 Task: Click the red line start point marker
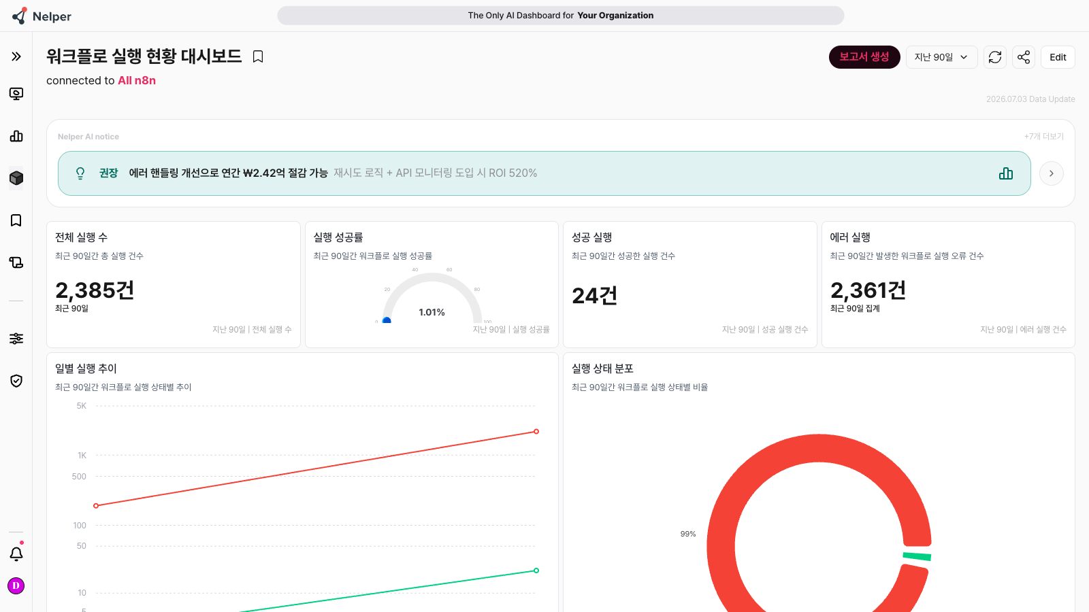[96, 505]
